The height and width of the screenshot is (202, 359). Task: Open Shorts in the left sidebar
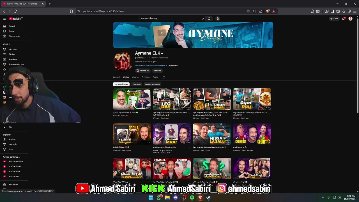click(x=11, y=31)
